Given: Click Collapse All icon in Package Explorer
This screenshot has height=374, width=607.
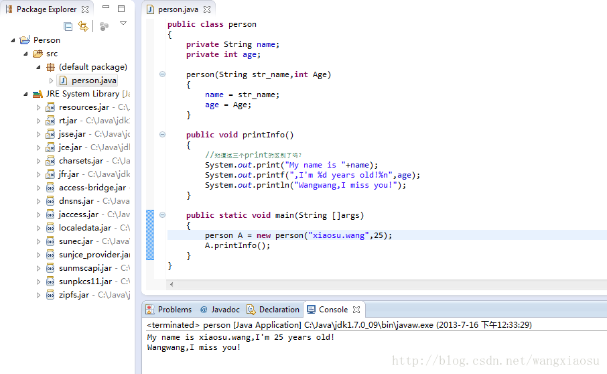Looking at the screenshot, I should pyautogui.click(x=68, y=26).
